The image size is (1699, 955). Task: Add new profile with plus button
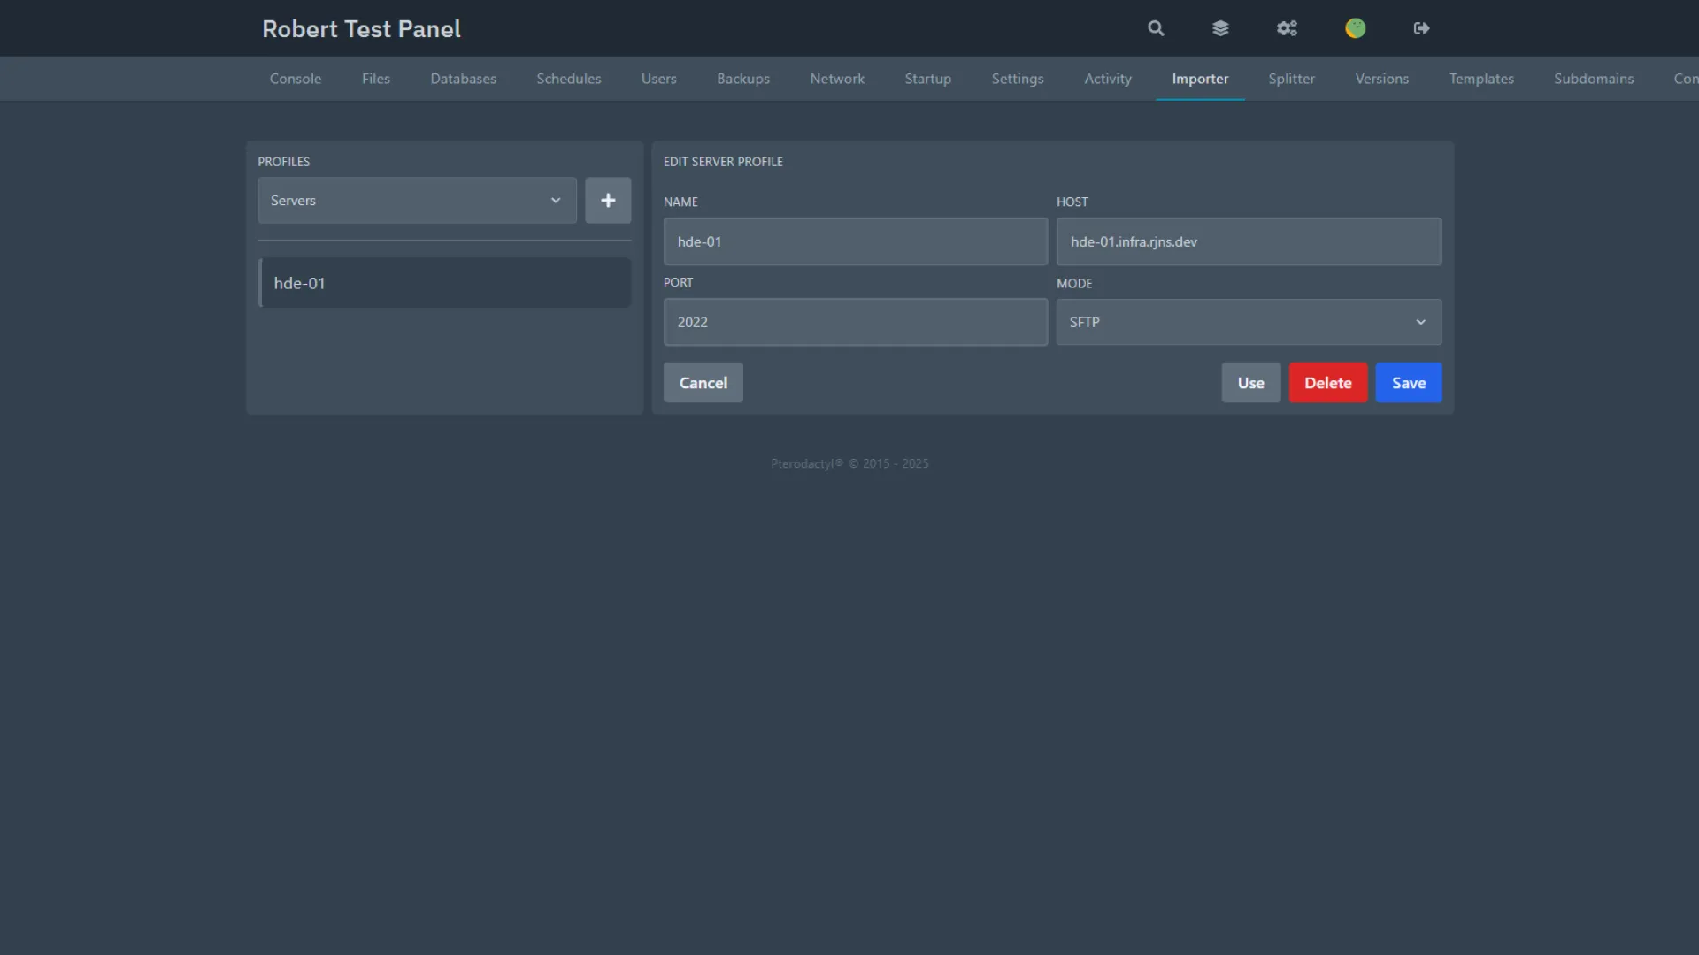[608, 201]
